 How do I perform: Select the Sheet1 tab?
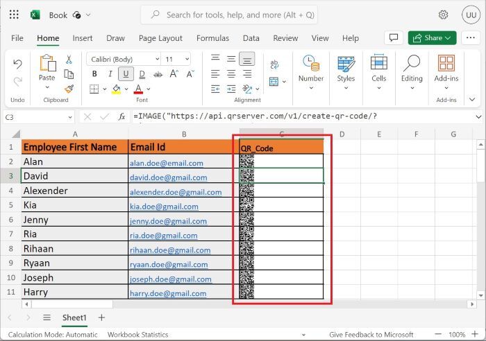point(74,318)
